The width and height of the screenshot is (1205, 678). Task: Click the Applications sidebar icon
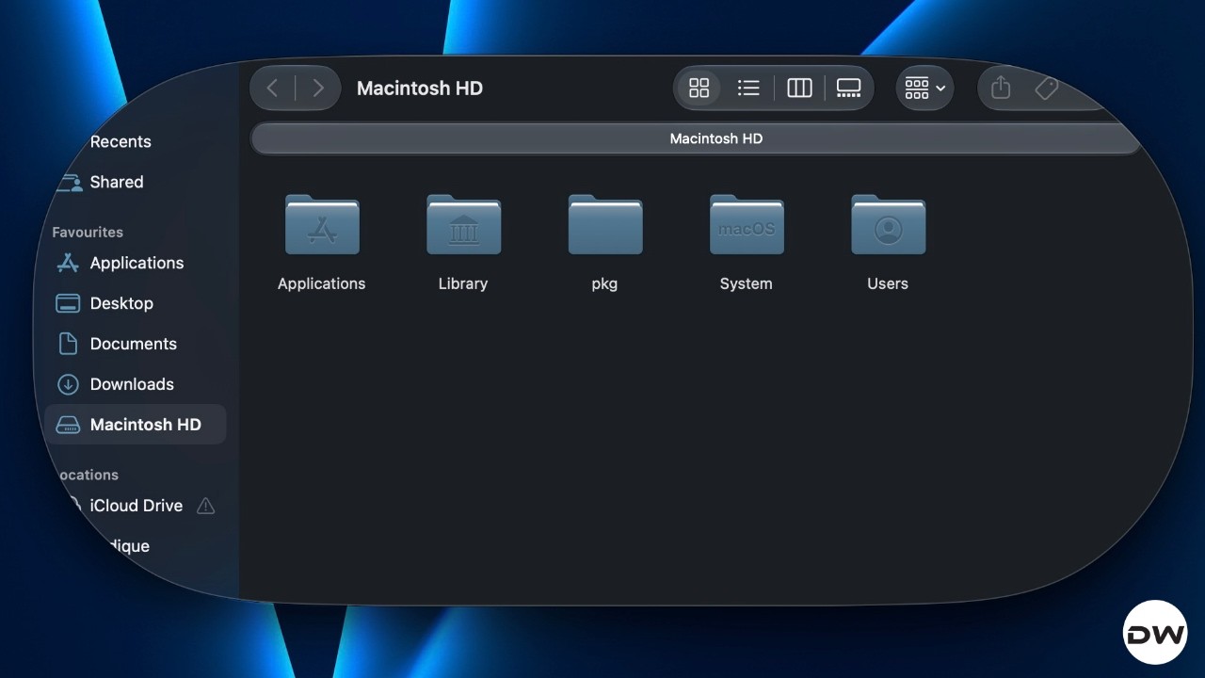68,264
